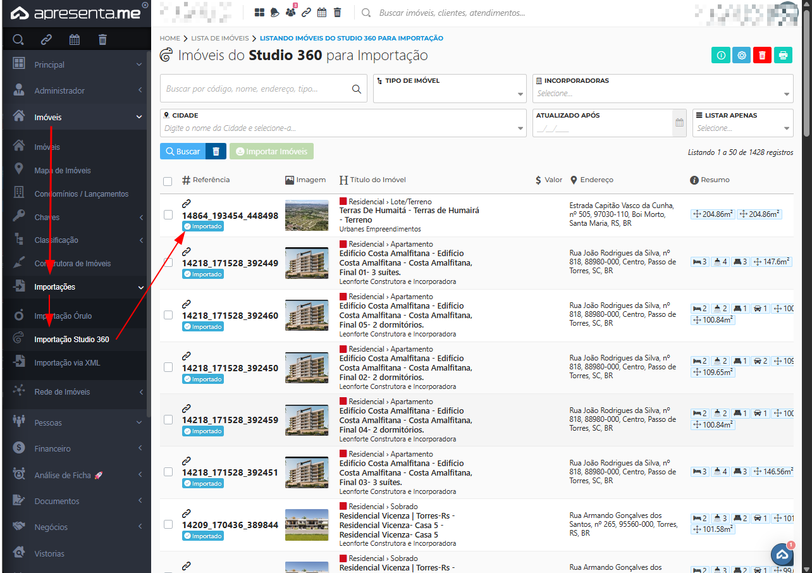The width and height of the screenshot is (812, 573).
Task: Click the red trash button in page header
Action: 762,55
